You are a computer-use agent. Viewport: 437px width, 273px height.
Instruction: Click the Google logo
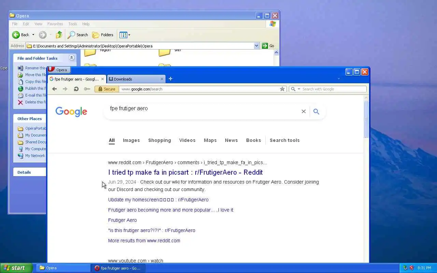pos(71,112)
